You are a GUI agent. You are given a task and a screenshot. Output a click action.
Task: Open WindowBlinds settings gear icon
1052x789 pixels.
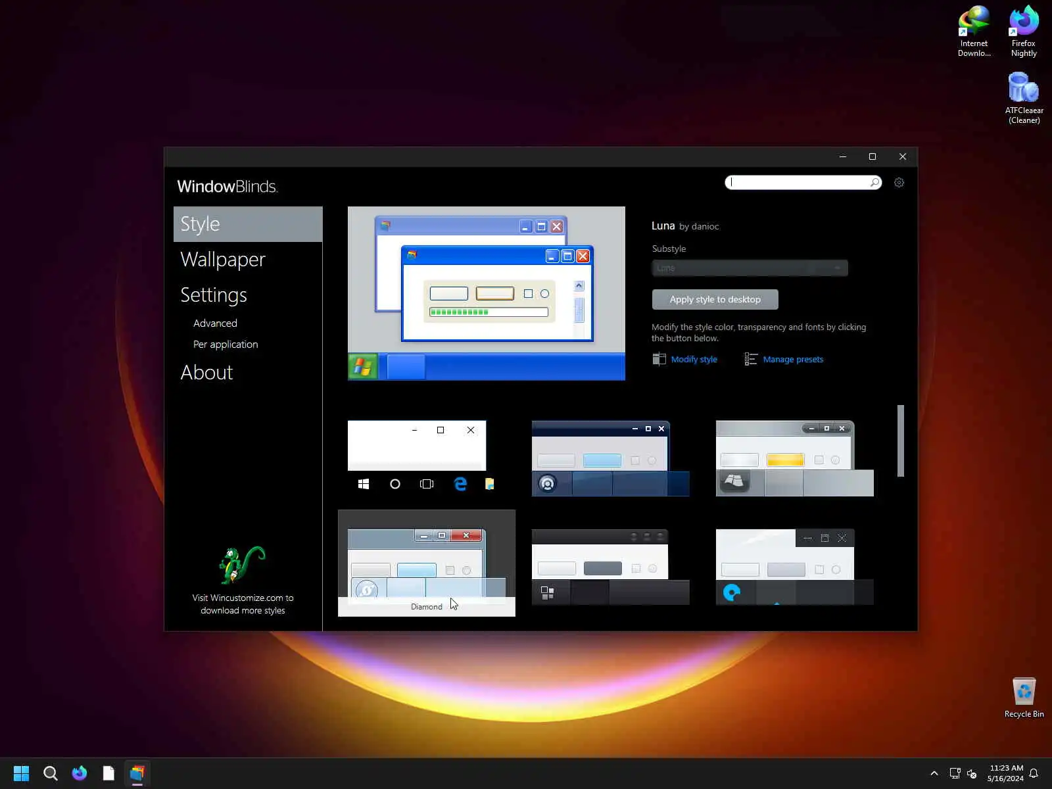tap(899, 183)
